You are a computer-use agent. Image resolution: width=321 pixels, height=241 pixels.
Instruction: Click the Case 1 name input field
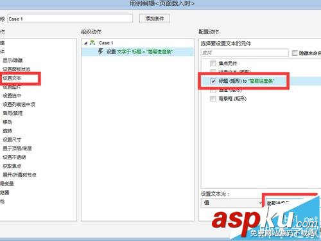coord(70,19)
